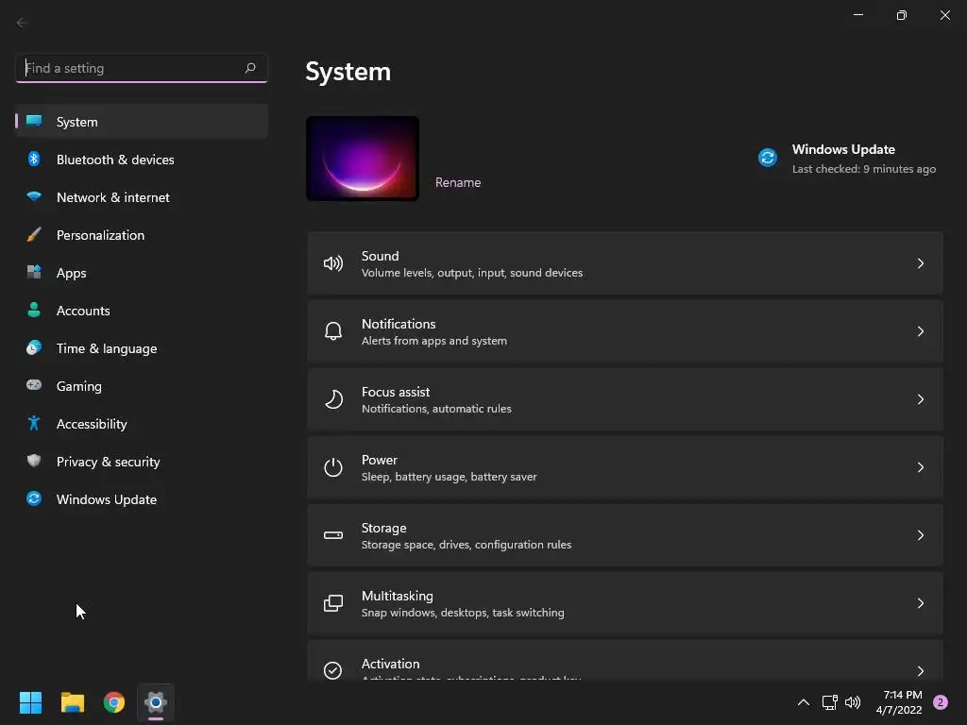This screenshot has height=725, width=967.
Task: Click the Time & language clock icon
Action: pyautogui.click(x=34, y=347)
